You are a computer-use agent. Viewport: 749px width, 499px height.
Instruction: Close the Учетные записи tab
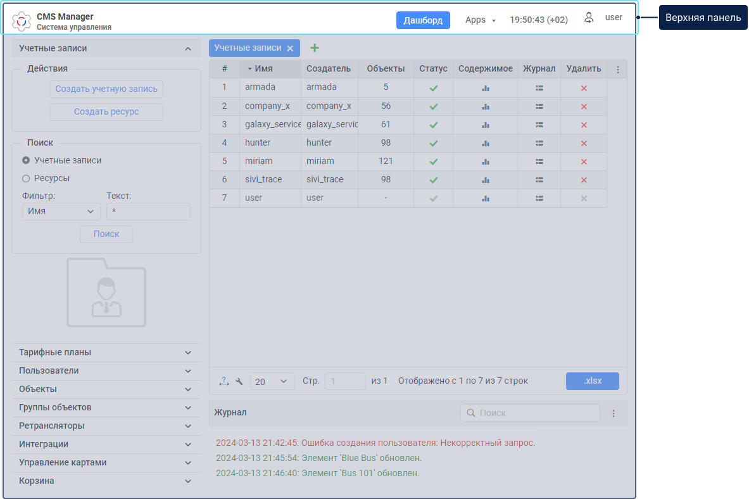290,48
